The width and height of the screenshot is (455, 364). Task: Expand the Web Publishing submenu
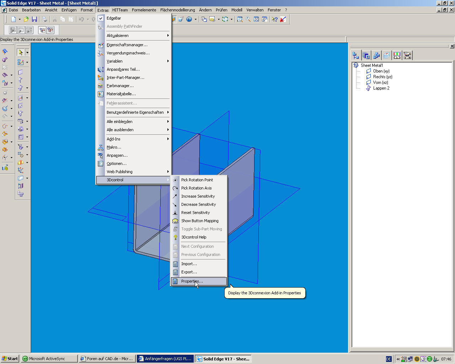click(x=134, y=172)
